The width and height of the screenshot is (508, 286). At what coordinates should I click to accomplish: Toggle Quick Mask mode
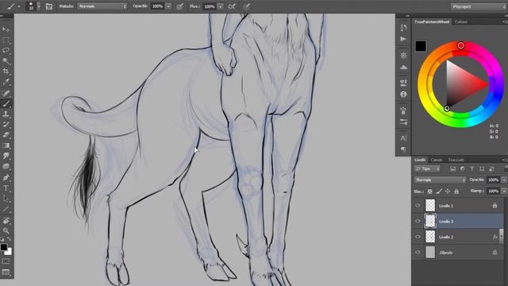(x=6, y=261)
